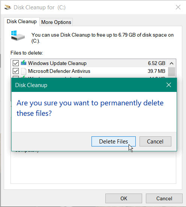Screen dimensions: 186x207
Task: Uncheck the Windows Update Cleanup checkbox
Action: pyautogui.click(x=16, y=63)
